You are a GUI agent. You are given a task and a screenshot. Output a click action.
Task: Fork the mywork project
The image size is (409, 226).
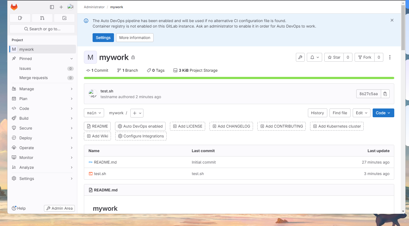click(364, 57)
